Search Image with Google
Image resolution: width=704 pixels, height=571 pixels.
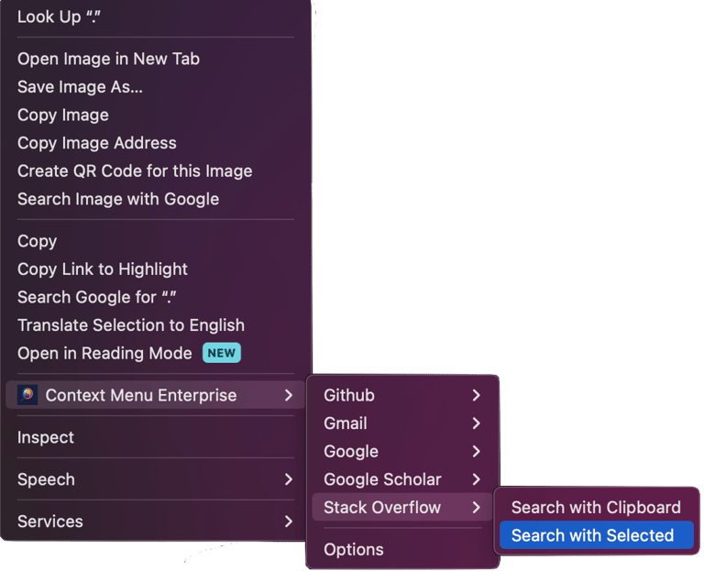155,199
